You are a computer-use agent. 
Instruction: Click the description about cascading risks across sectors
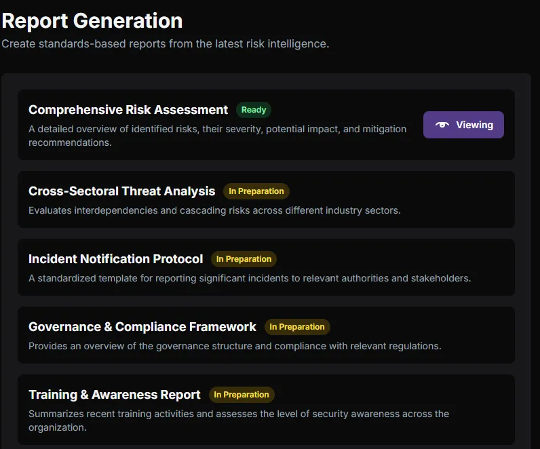(214, 210)
